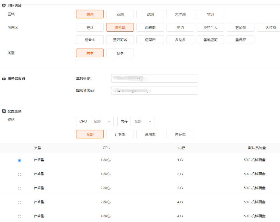Filter specs by 内存型 tab
The height and width of the screenshot is (222, 280).
[x=180, y=134]
